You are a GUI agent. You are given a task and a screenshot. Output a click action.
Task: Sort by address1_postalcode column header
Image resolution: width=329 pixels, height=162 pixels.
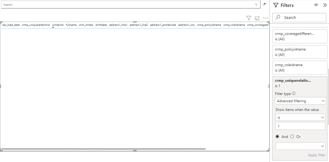(x=163, y=25)
